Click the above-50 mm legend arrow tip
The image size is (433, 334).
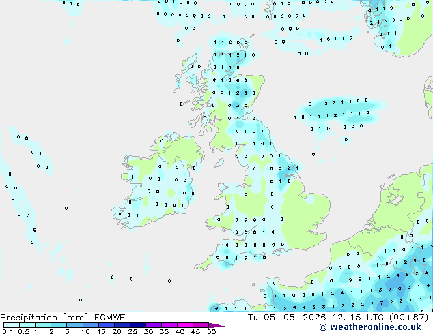(x=216, y=325)
